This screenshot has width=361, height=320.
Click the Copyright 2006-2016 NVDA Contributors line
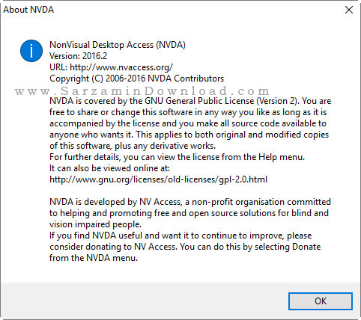click(137, 79)
